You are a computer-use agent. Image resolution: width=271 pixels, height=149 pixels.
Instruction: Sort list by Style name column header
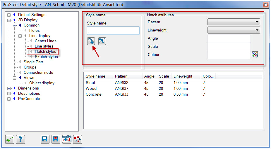pyautogui.click(x=98, y=76)
